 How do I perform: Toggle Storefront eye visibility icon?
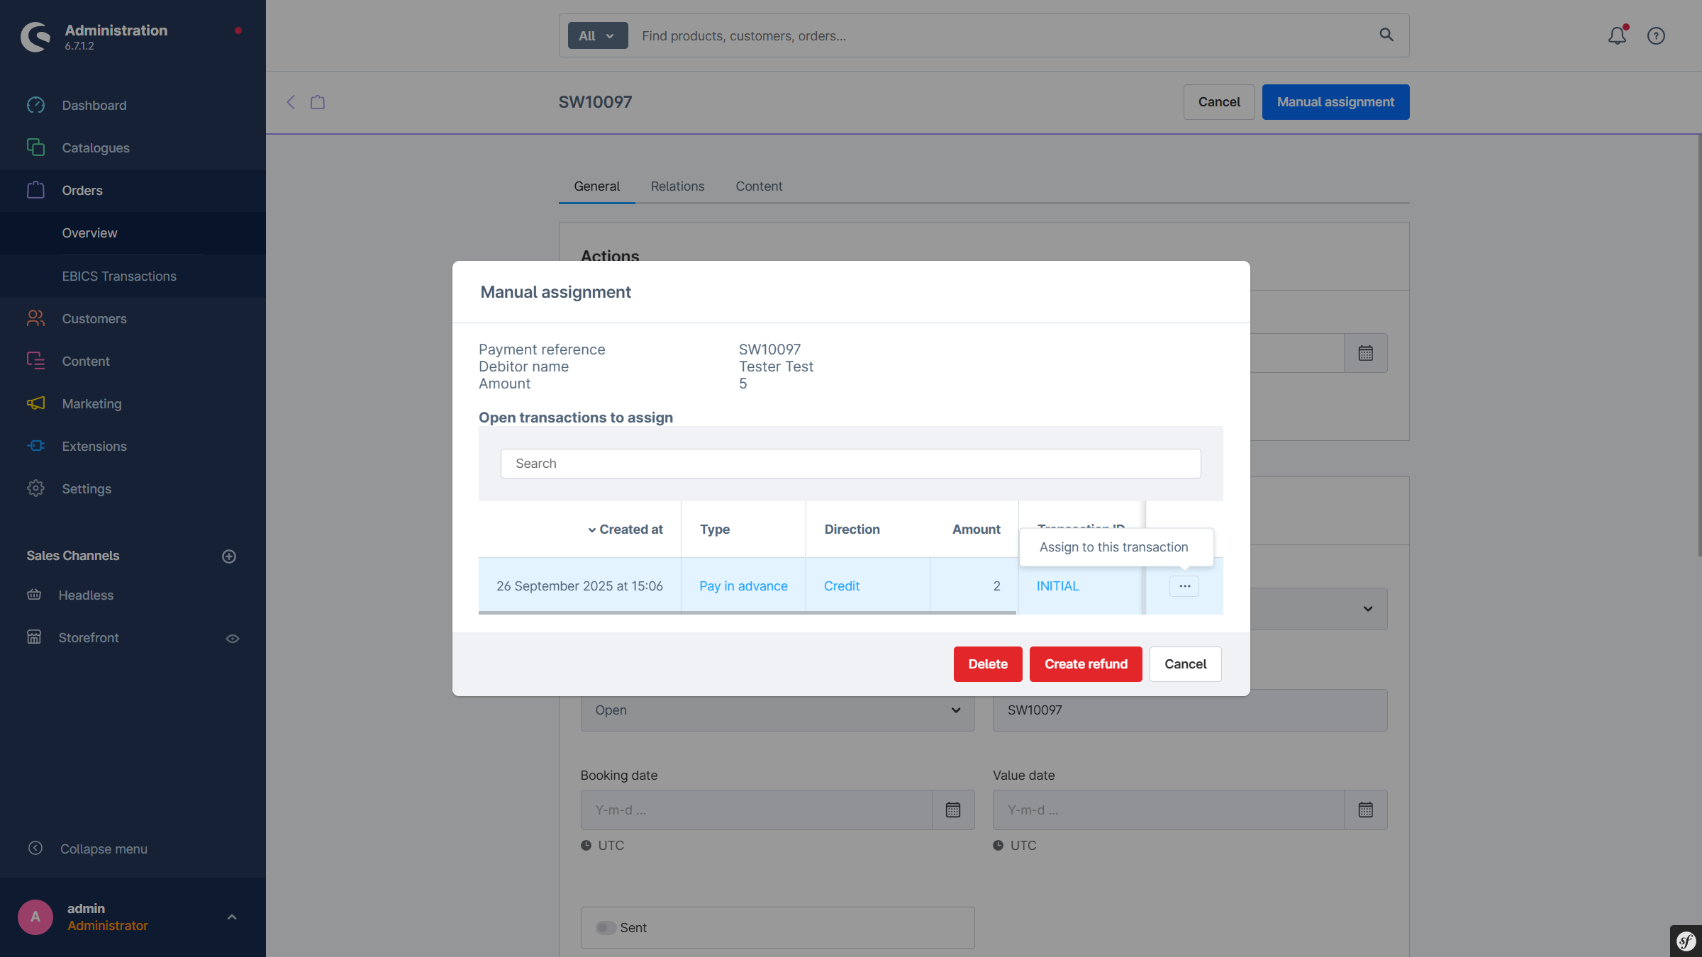pos(232,639)
